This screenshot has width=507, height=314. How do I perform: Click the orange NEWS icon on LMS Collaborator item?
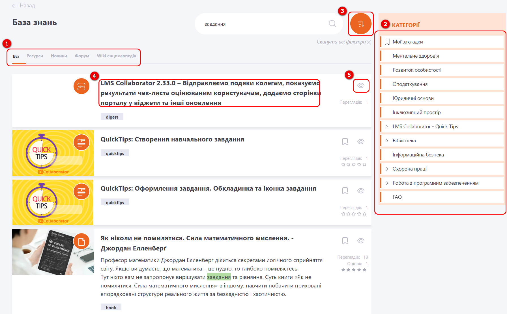click(x=81, y=86)
